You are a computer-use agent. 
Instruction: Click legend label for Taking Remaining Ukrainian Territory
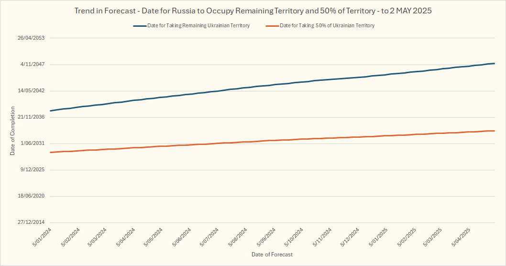point(198,26)
